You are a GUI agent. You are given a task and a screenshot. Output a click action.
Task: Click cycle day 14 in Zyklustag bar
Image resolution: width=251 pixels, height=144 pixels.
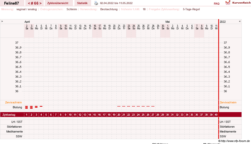click(x=90, y=115)
